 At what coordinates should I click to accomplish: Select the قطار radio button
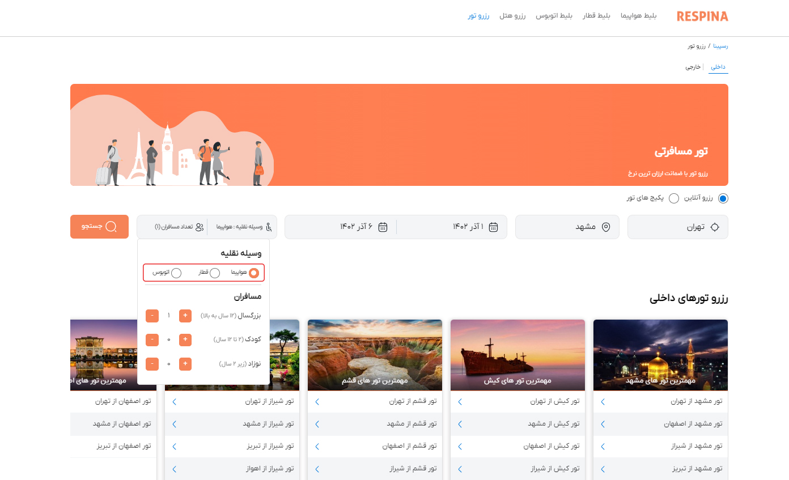click(x=215, y=273)
